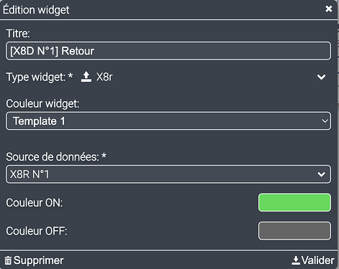Click the Couleur widget label
This screenshot has width=339, height=269.
tap(42, 104)
